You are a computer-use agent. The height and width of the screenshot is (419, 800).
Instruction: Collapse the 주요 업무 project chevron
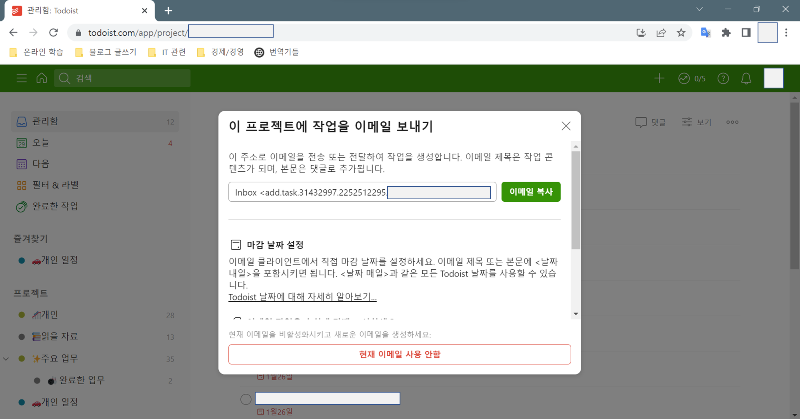tap(6, 359)
